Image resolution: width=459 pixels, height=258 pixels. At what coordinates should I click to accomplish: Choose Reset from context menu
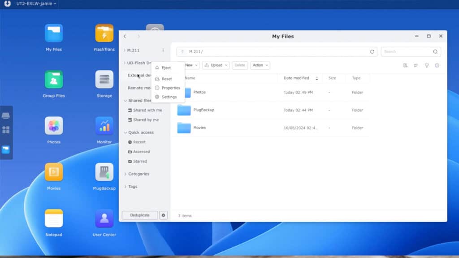(168, 79)
